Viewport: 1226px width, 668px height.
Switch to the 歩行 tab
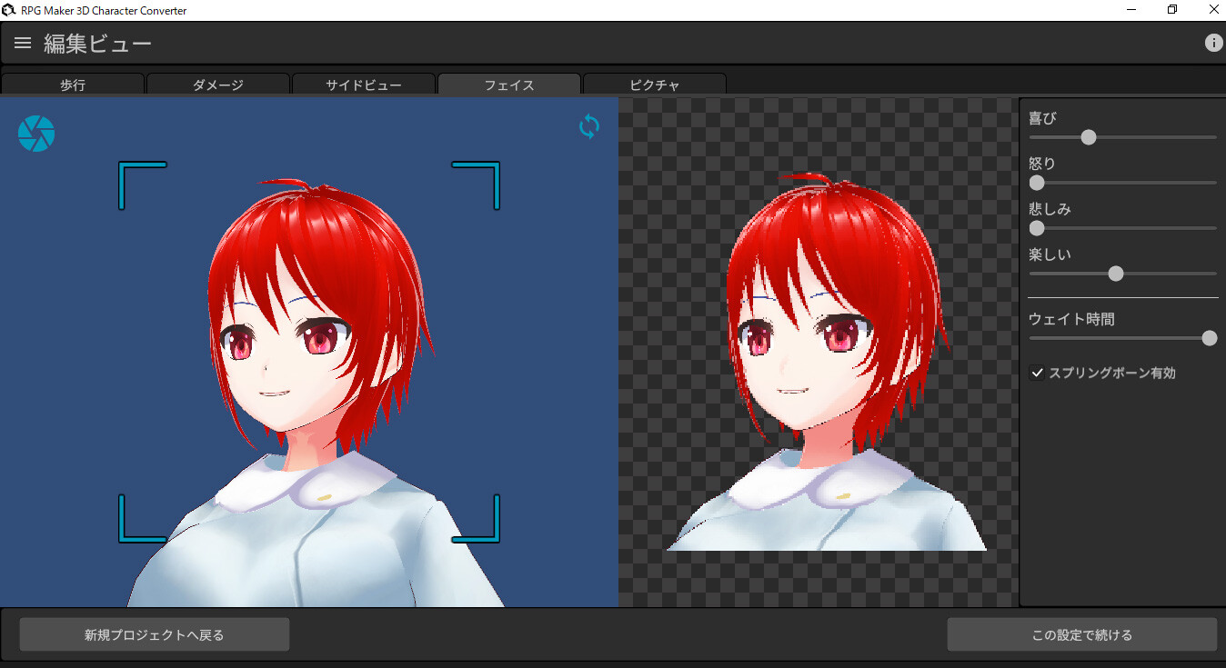click(x=72, y=85)
